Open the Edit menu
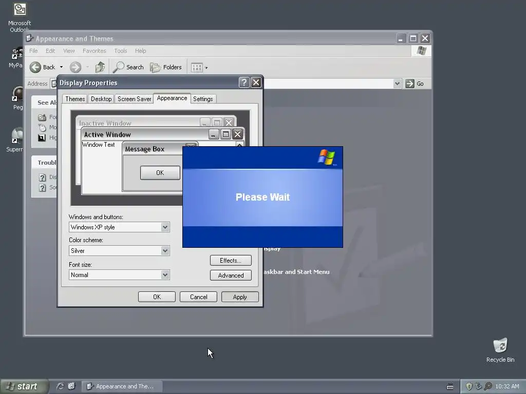This screenshot has height=394, width=526. (50, 51)
